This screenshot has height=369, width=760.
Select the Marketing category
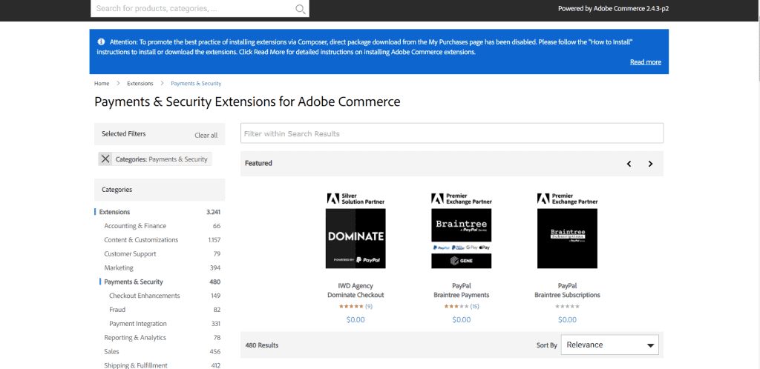119,268
